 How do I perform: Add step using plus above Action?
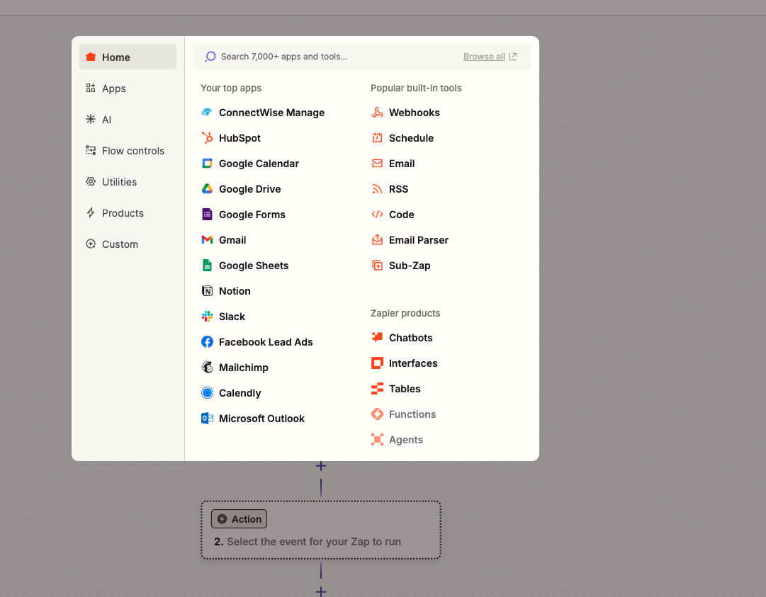click(321, 466)
